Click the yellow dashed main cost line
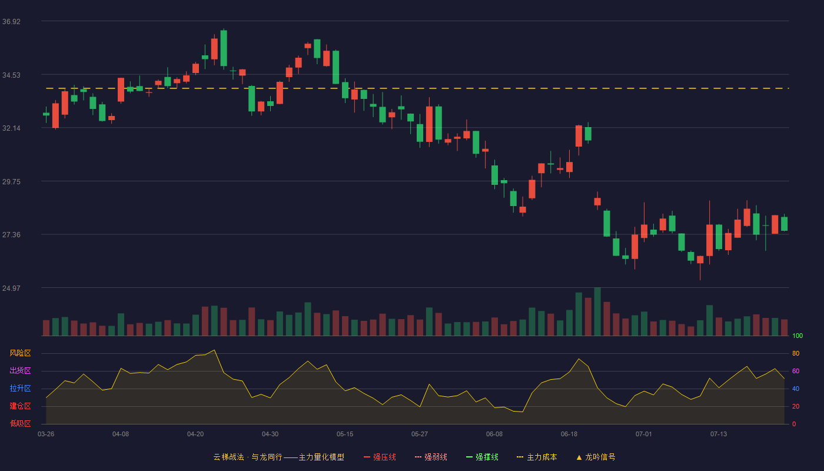This screenshot has width=824, height=471. [x=416, y=88]
